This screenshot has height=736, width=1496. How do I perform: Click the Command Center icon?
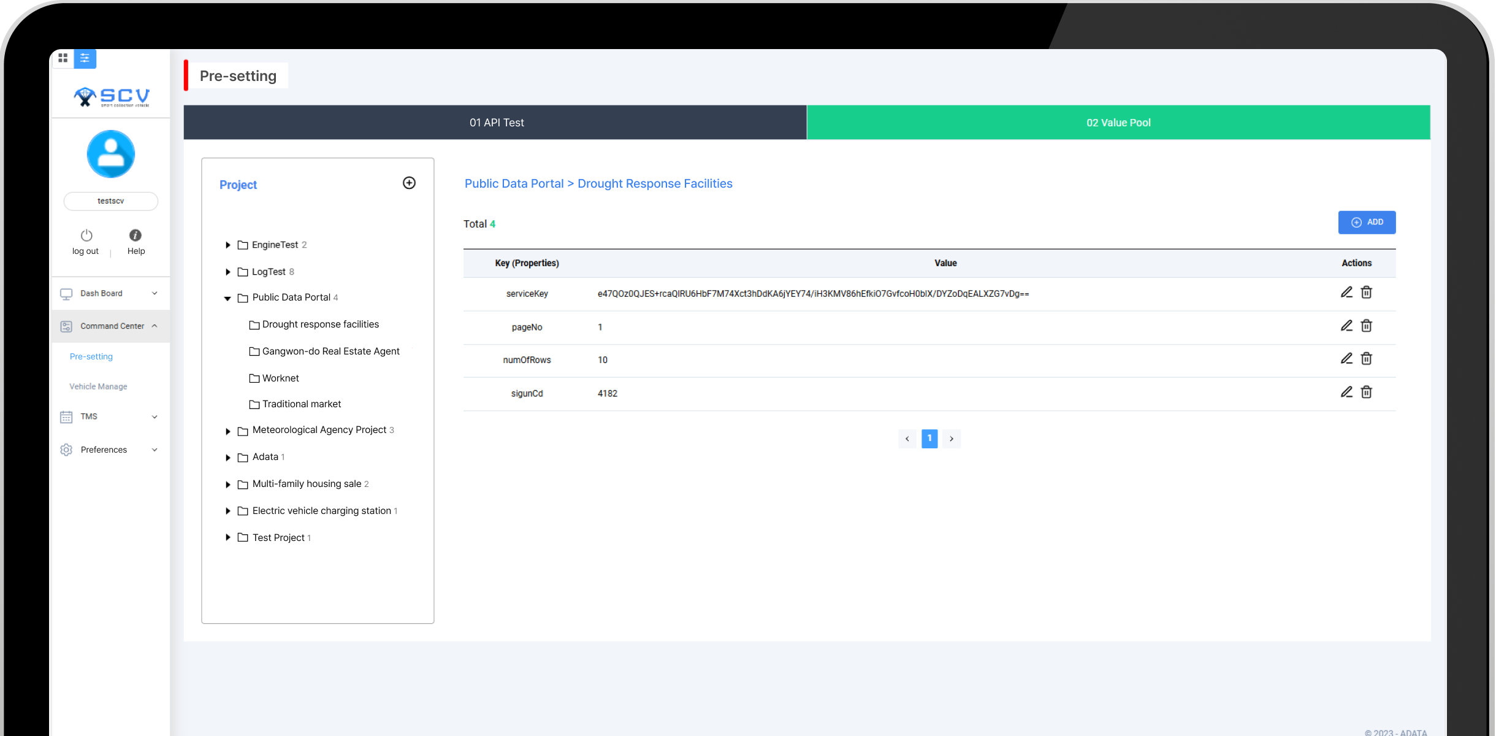pos(66,326)
